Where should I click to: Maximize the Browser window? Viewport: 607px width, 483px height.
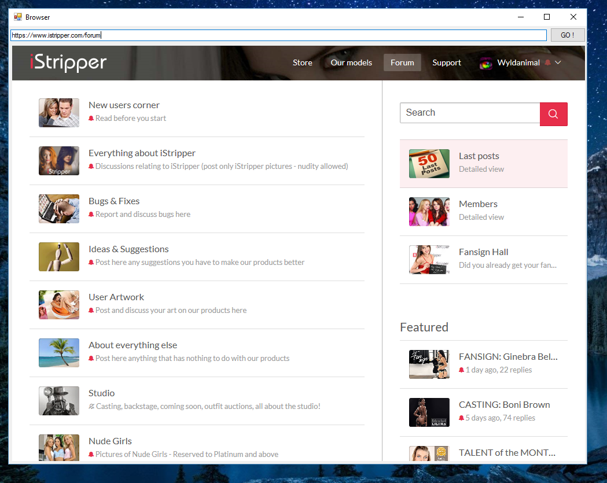(547, 17)
